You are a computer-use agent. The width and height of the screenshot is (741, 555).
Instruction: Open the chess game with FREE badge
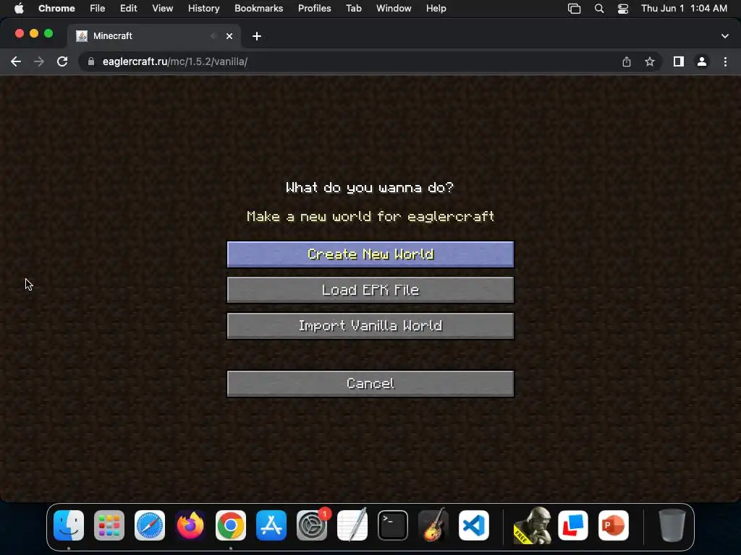(x=533, y=525)
